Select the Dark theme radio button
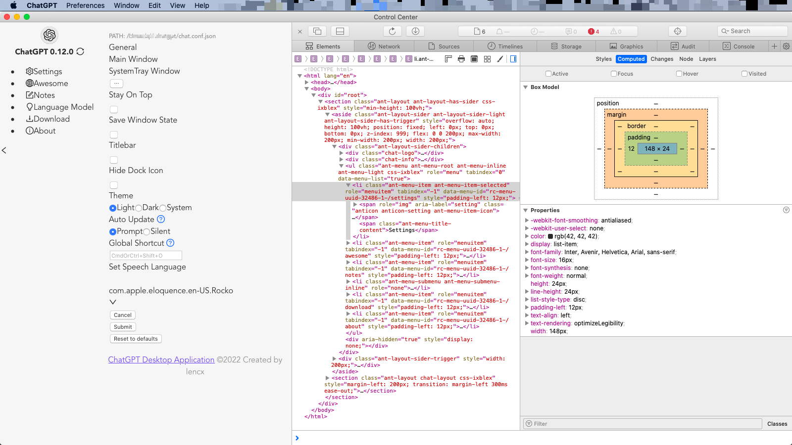792x445 pixels. [139, 208]
